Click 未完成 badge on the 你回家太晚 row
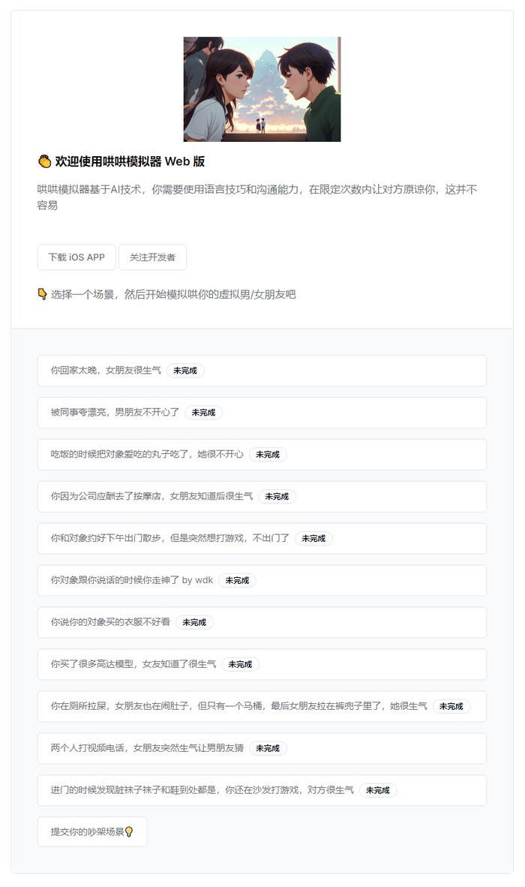The height and width of the screenshot is (887, 525). (185, 371)
